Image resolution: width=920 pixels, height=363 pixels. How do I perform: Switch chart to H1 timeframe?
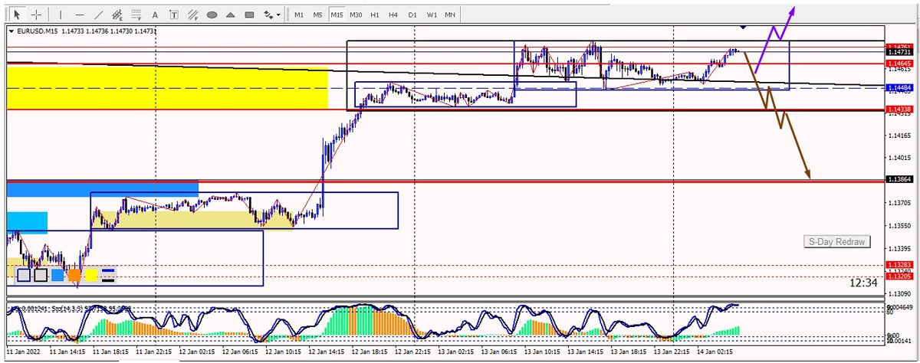pyautogui.click(x=374, y=15)
